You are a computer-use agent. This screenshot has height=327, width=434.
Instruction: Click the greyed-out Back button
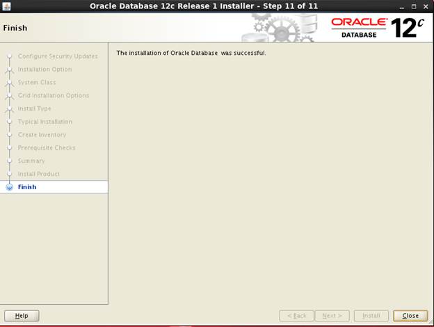pyautogui.click(x=297, y=316)
